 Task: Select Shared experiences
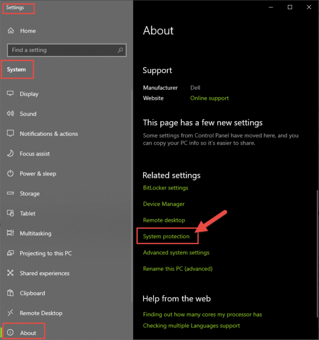click(x=65, y=273)
